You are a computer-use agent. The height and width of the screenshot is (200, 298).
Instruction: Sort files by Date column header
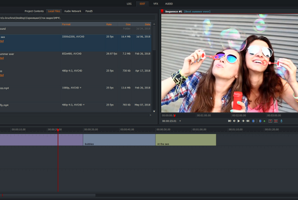click(x=147, y=24)
